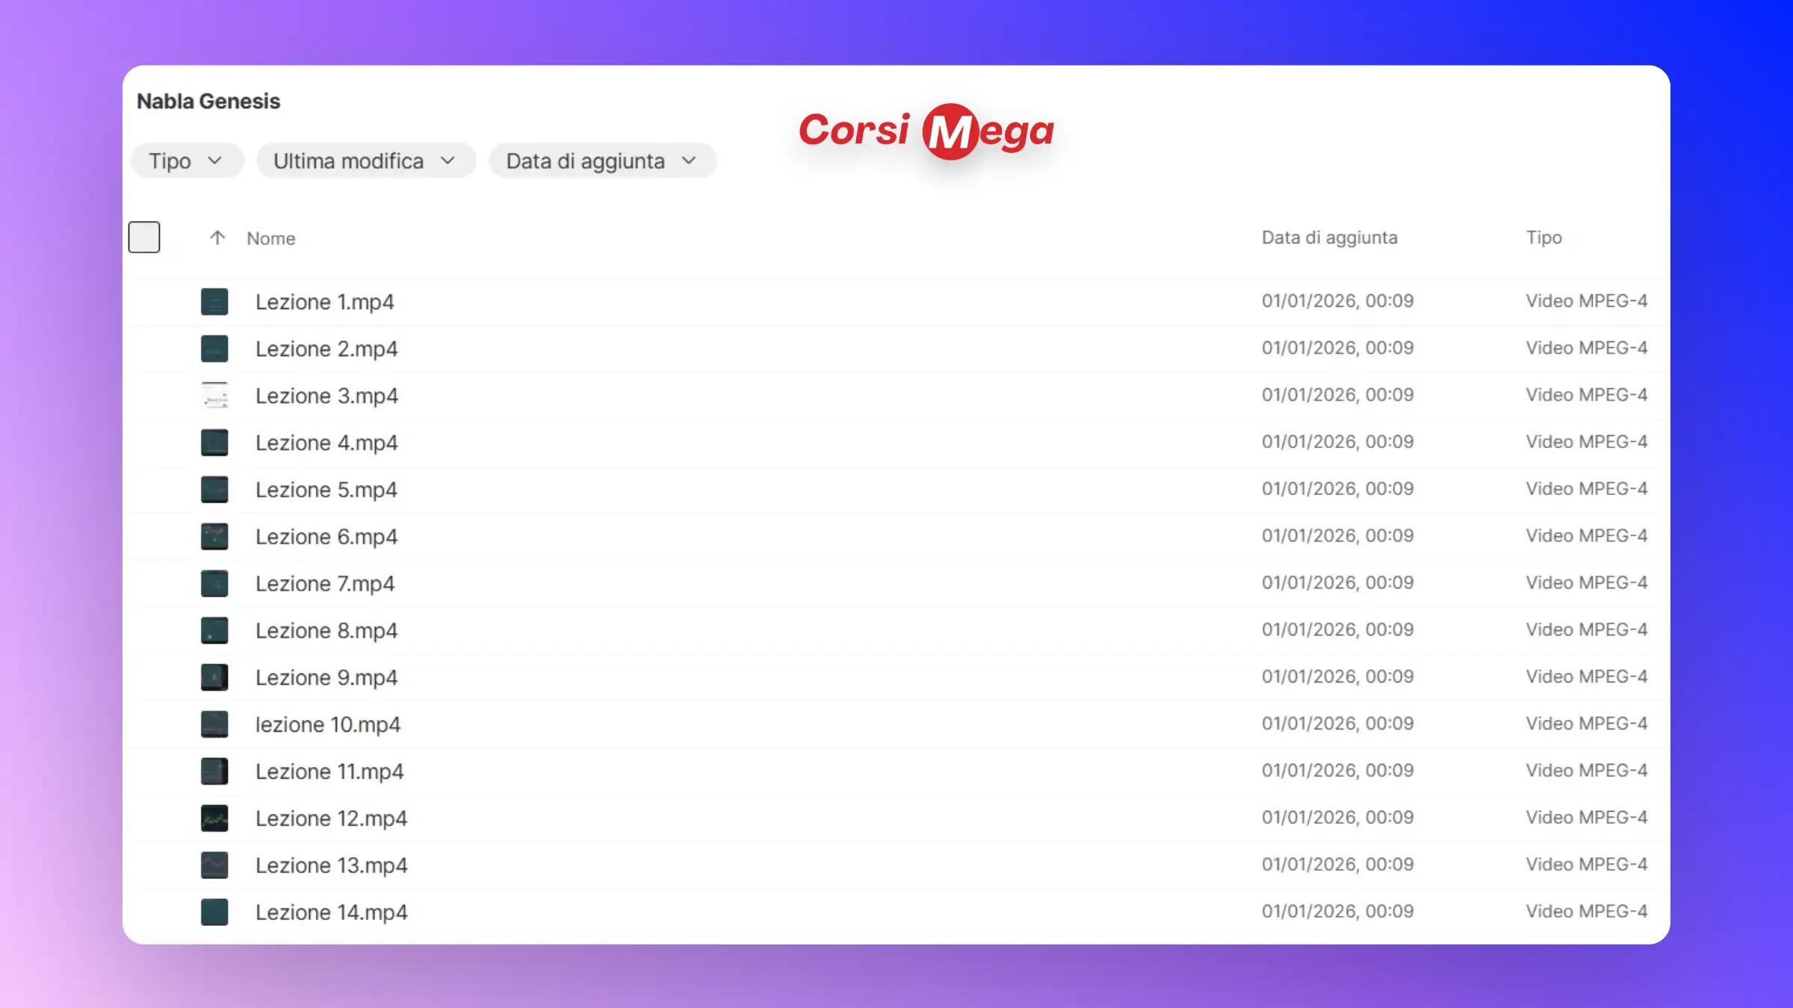Click the Lezione 1.mp4 video thumbnail icon
This screenshot has width=1793, height=1008.
[214, 302]
